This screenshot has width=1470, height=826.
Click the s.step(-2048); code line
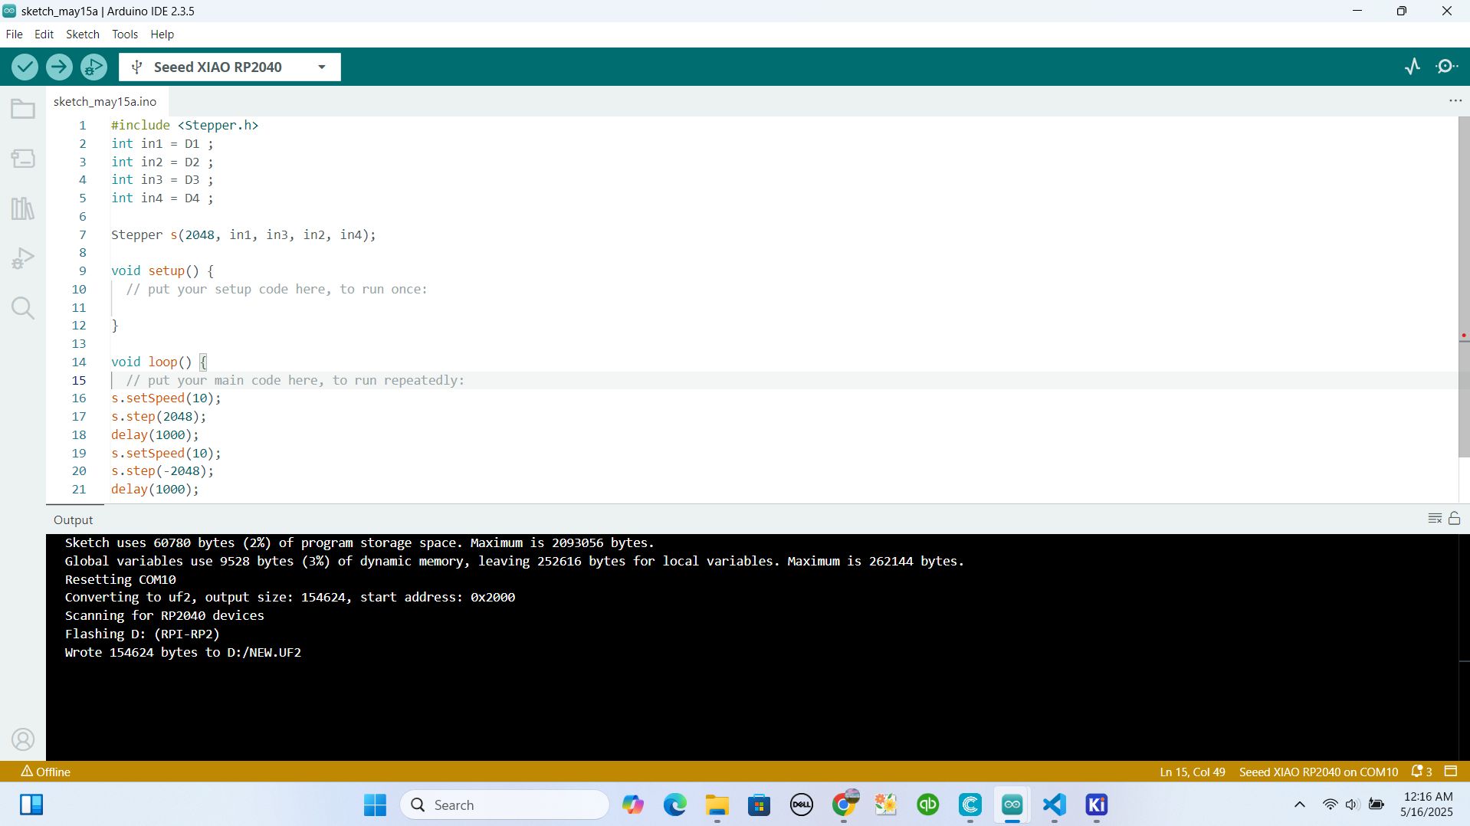click(x=162, y=471)
